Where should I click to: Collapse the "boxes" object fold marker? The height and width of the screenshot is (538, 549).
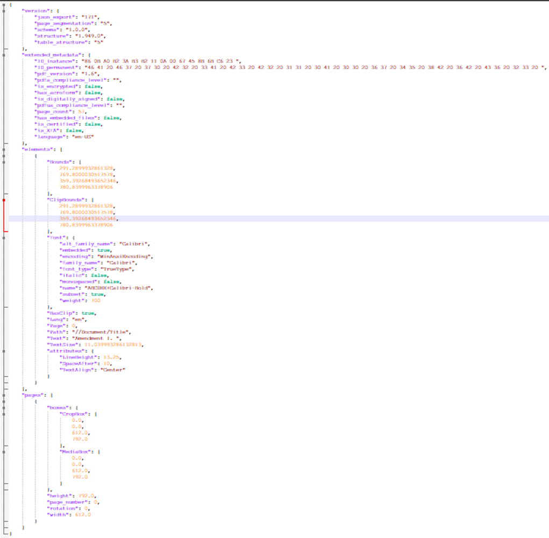4,408
